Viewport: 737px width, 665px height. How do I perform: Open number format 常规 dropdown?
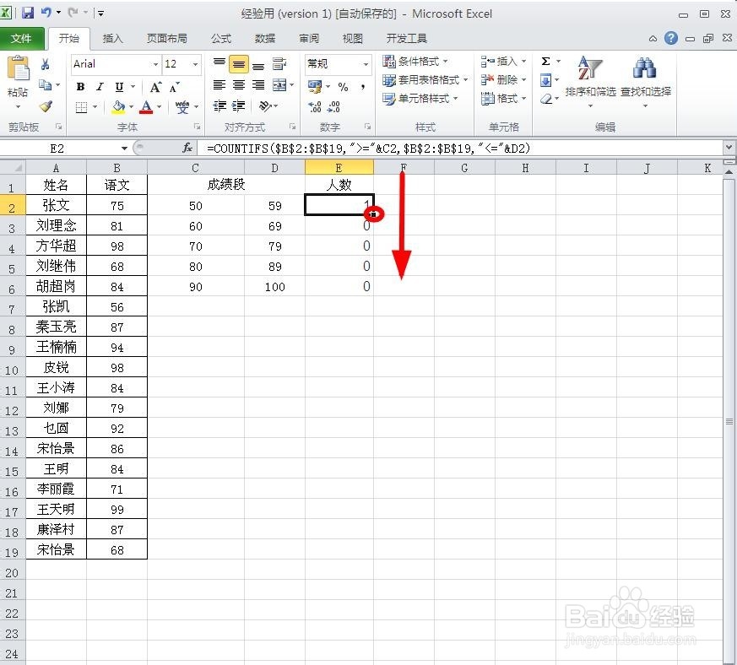click(366, 64)
